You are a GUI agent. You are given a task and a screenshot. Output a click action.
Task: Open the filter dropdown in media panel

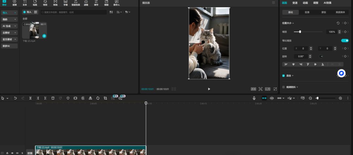pos(128,12)
